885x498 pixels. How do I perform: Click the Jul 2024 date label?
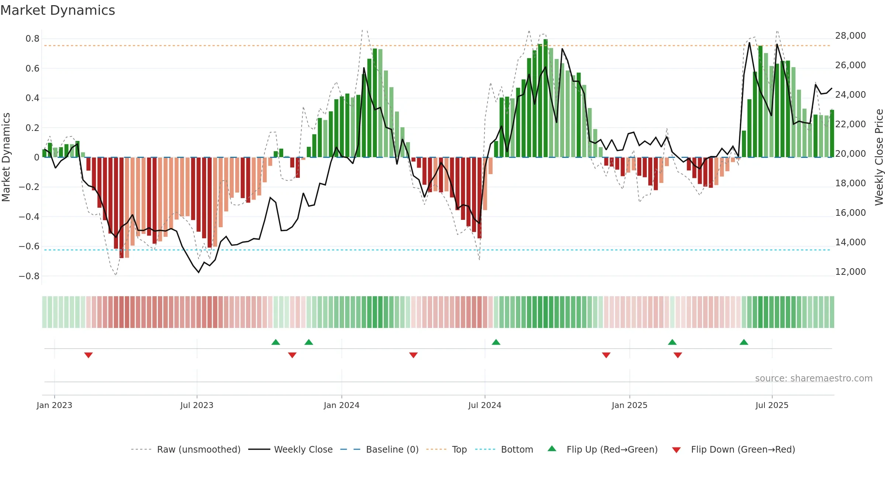(x=485, y=405)
